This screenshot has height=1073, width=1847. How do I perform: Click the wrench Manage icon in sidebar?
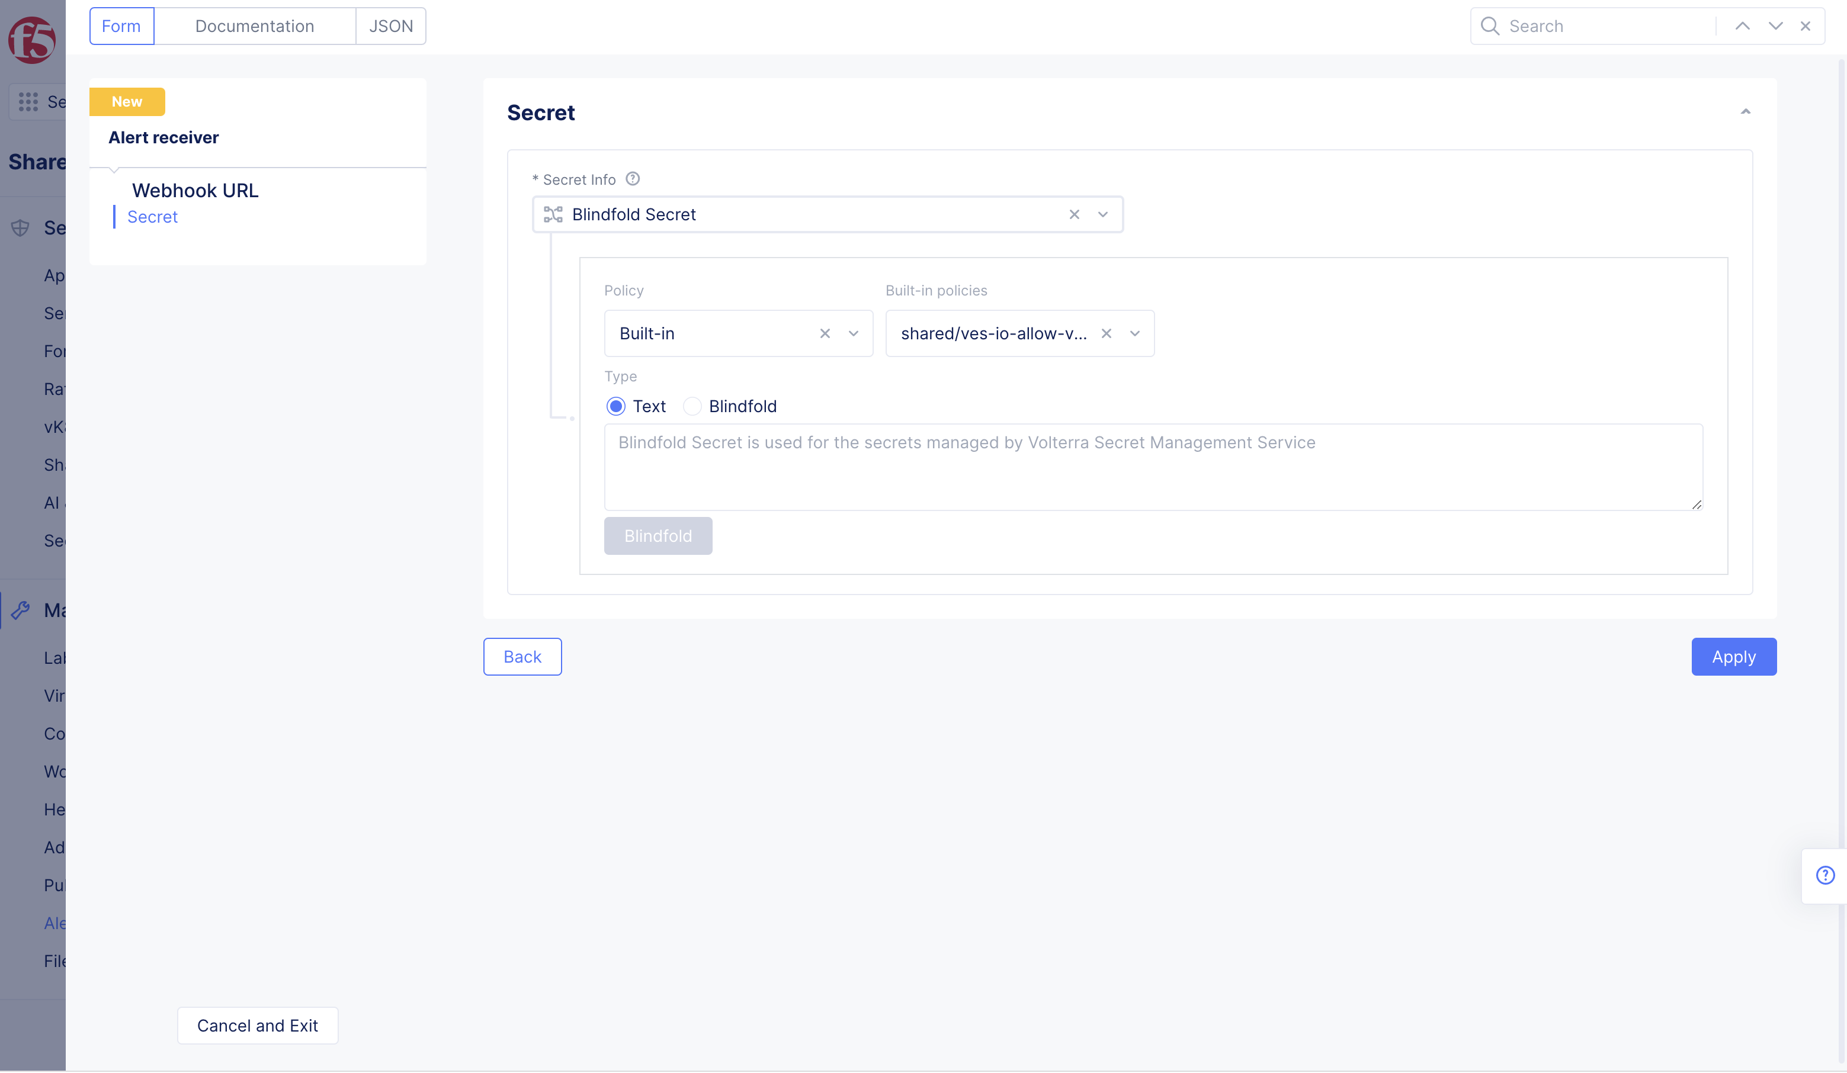[22, 610]
